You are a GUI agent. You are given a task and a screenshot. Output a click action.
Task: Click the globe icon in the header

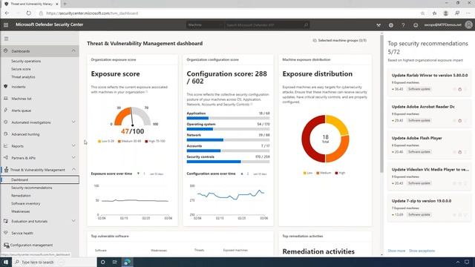(x=391, y=25)
